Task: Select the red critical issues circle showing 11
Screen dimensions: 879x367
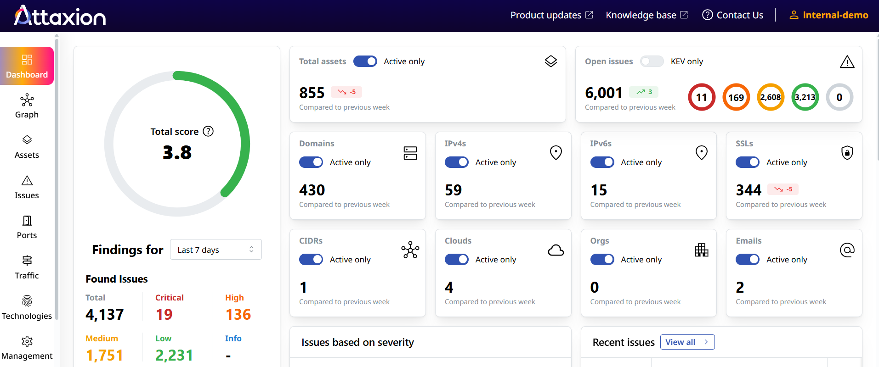Action: tap(701, 97)
